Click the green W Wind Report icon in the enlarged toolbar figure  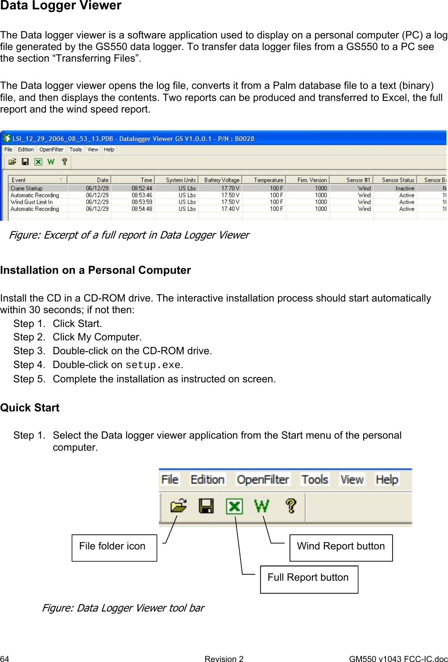pyautogui.click(x=262, y=506)
